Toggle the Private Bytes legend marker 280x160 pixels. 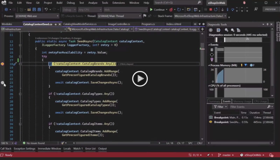252,65
